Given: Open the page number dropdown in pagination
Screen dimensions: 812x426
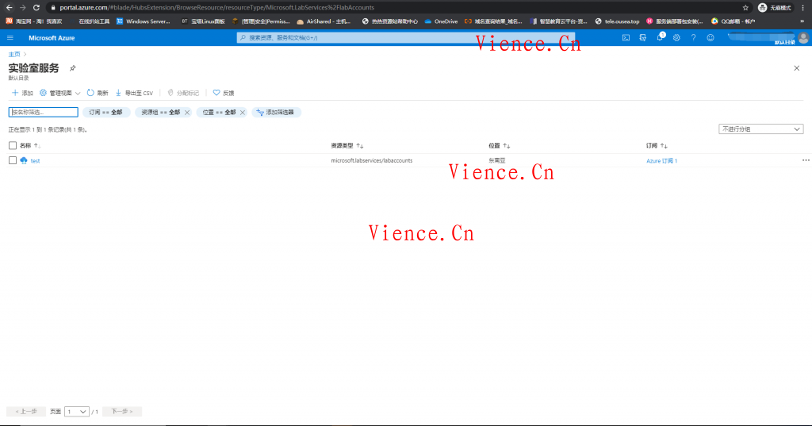Looking at the screenshot, I should 77,412.
